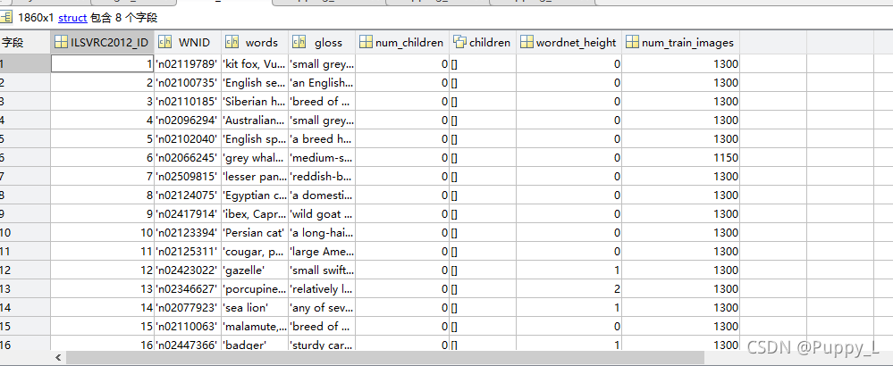
Task: Select the children column header
Action: (x=483, y=42)
